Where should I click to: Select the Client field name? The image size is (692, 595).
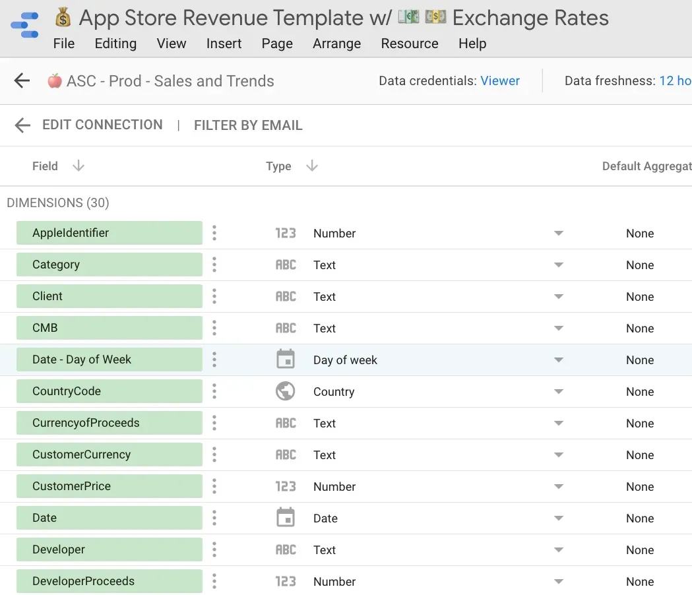coord(47,296)
